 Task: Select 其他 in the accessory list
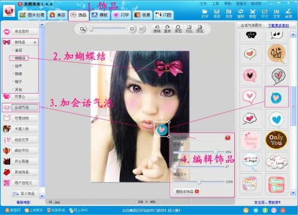[x=18, y=90]
